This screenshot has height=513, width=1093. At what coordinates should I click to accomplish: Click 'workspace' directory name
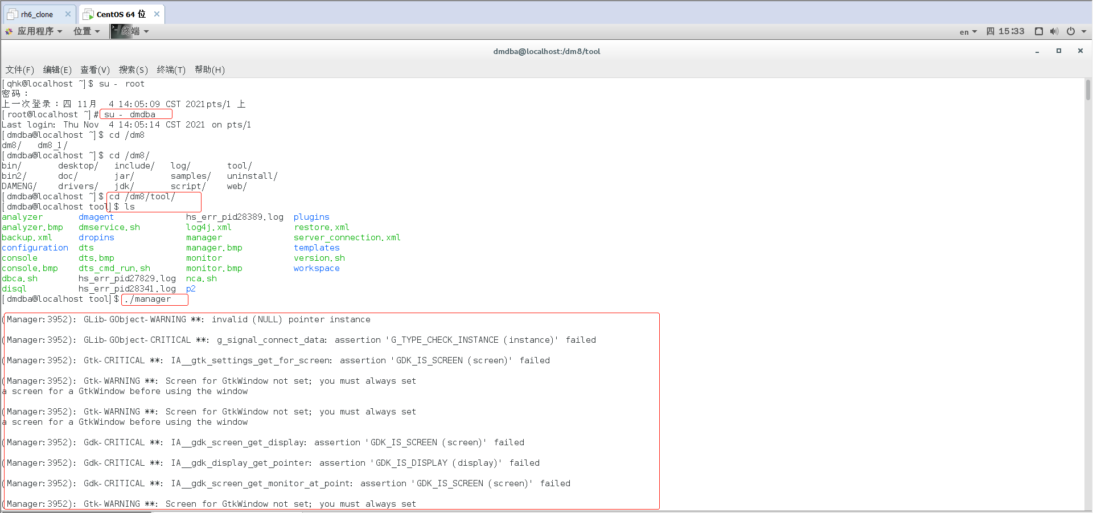click(317, 268)
